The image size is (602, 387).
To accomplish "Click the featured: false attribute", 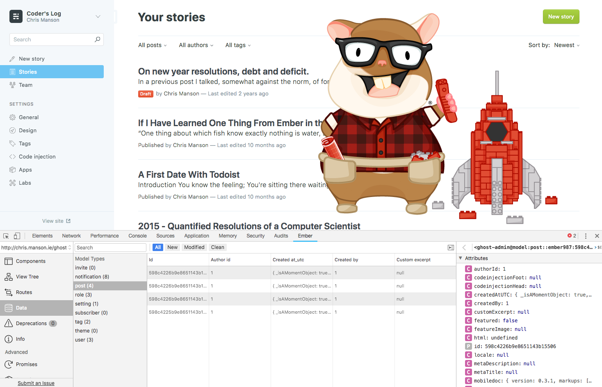I will click(495, 321).
